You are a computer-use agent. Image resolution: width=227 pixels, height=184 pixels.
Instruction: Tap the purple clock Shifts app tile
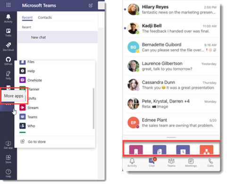point(183,149)
